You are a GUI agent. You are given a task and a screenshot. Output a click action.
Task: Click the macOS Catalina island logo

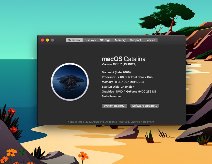pyautogui.click(x=70, y=82)
